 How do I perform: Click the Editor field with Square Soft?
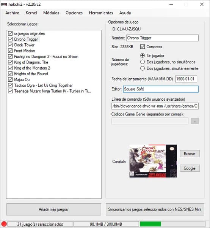(x=161, y=89)
